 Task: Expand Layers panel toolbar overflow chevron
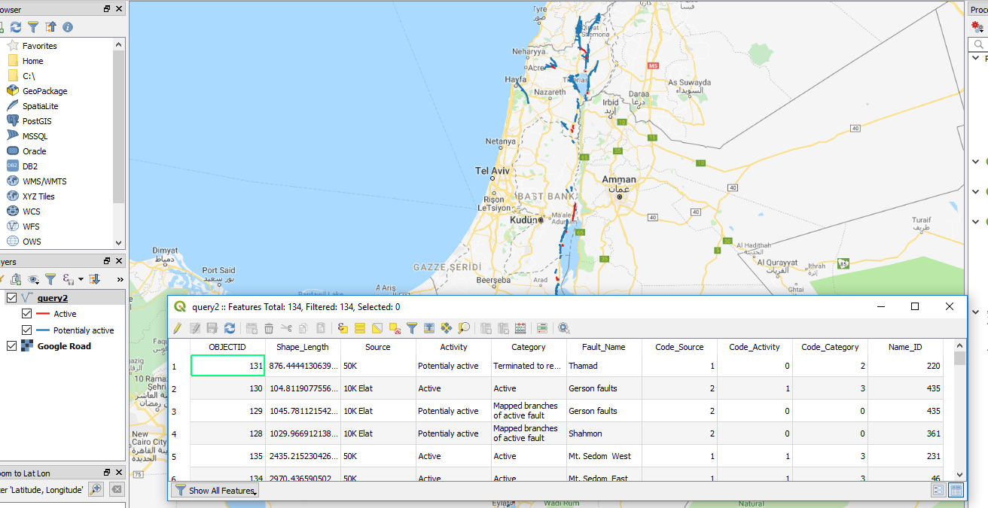tap(119, 279)
